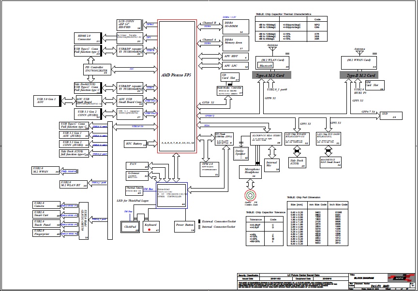Select the Power Button block

tap(185, 226)
